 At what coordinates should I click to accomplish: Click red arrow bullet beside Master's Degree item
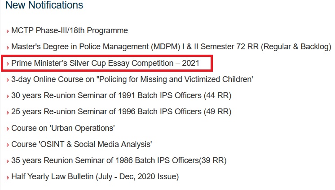pyautogui.click(x=8, y=47)
